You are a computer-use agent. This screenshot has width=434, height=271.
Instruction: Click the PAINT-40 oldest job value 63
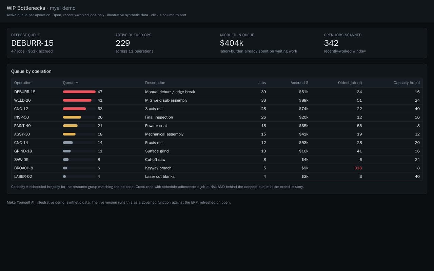[359, 126]
